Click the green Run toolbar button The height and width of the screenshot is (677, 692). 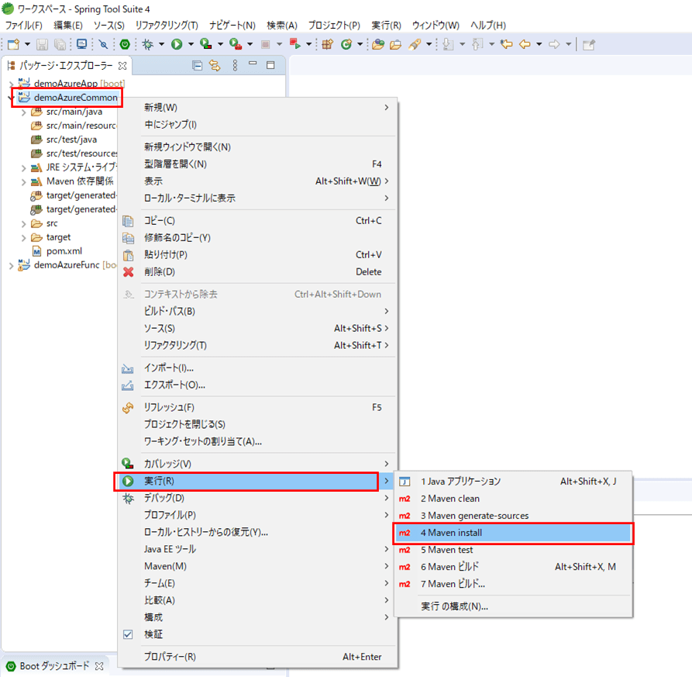[177, 44]
